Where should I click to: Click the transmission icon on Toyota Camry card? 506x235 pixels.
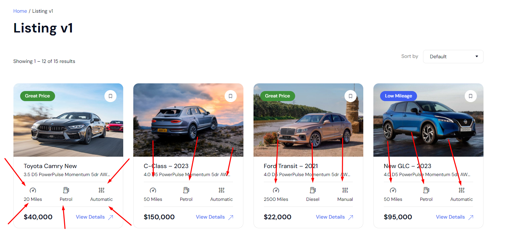click(x=101, y=190)
